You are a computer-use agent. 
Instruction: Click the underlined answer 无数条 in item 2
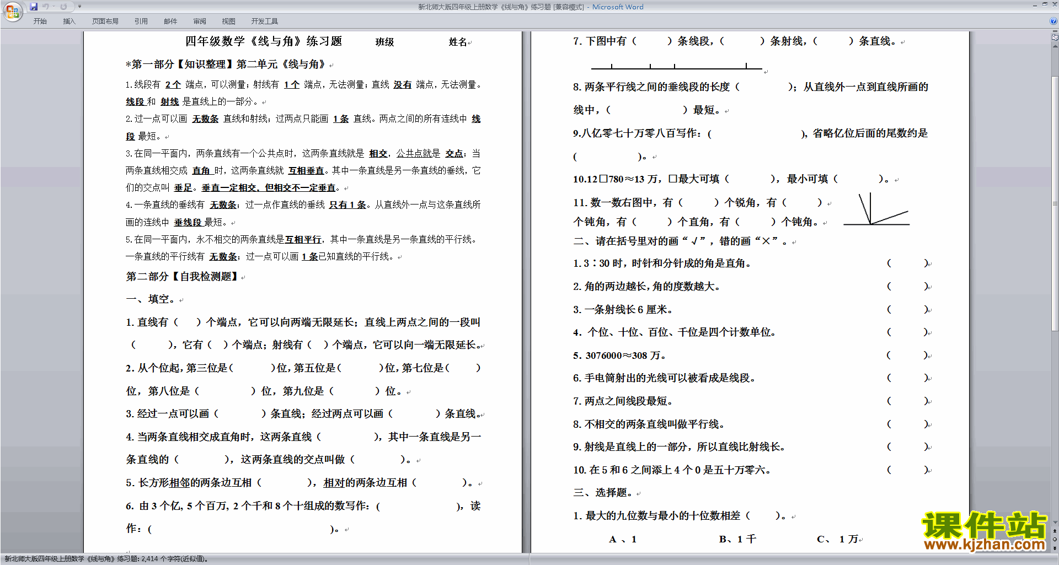tap(205, 119)
